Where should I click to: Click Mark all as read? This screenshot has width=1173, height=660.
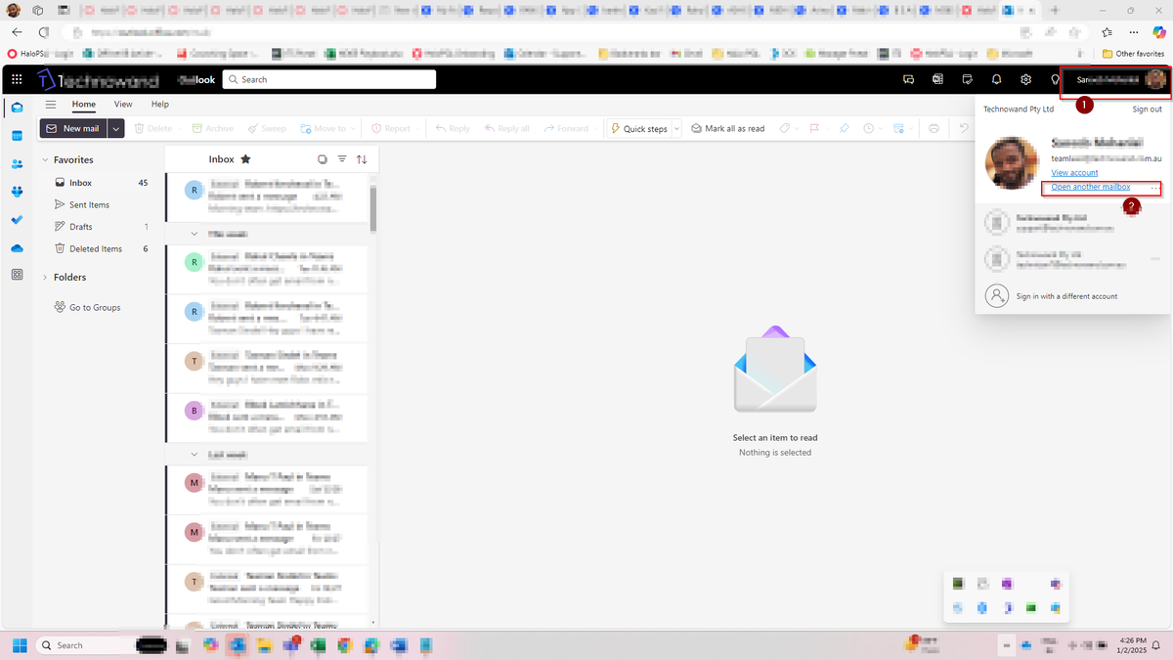pos(728,128)
